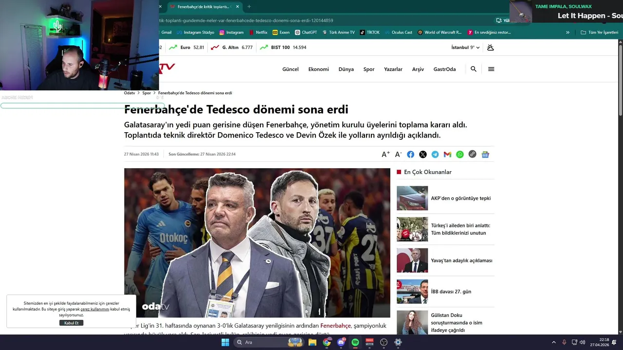Screen dimensions: 623x350
Task: Open the Dünya menu
Action: click(346, 69)
